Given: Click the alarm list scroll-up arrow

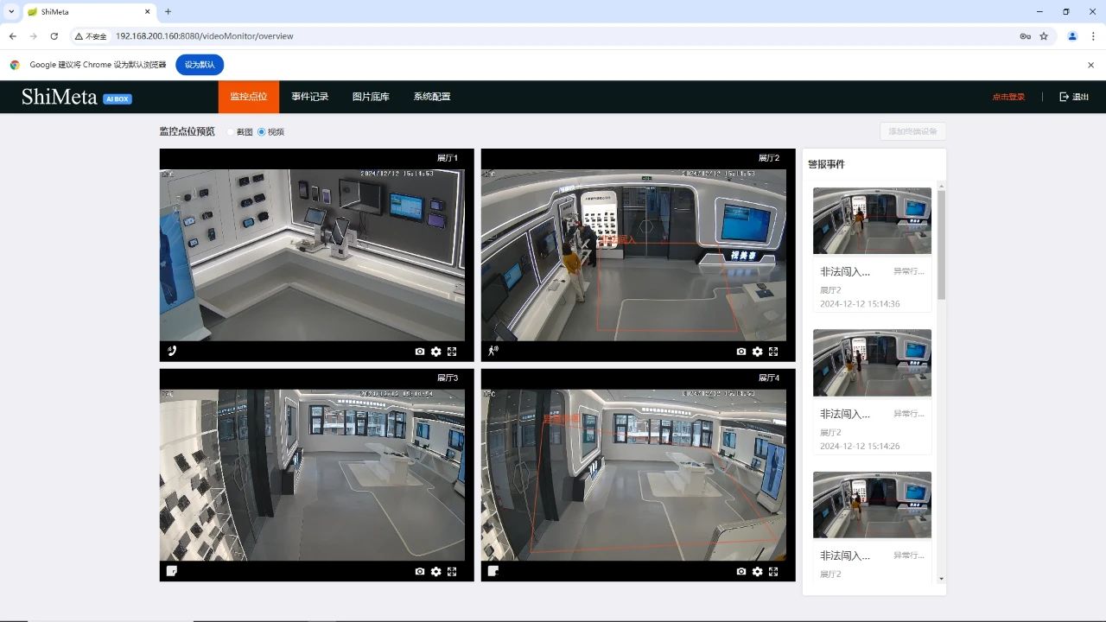Looking at the screenshot, I should [x=942, y=185].
